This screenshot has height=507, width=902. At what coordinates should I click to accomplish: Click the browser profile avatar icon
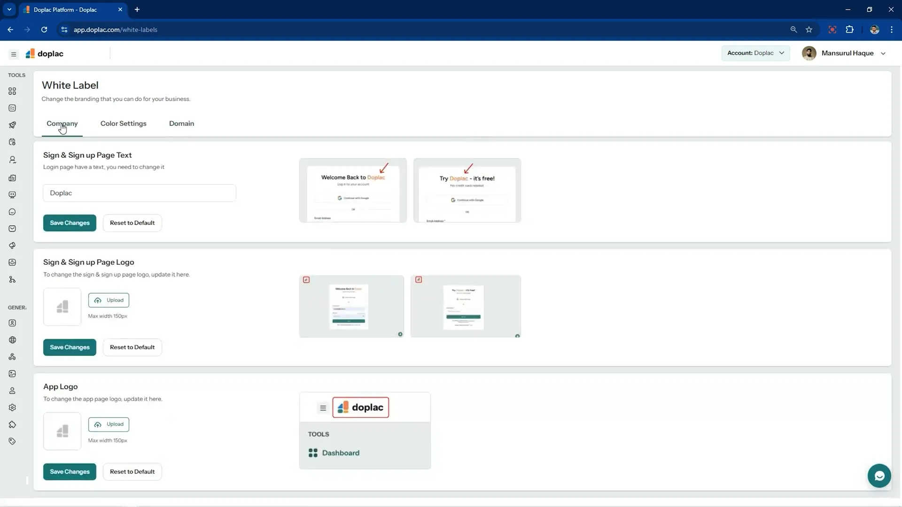[874, 30]
